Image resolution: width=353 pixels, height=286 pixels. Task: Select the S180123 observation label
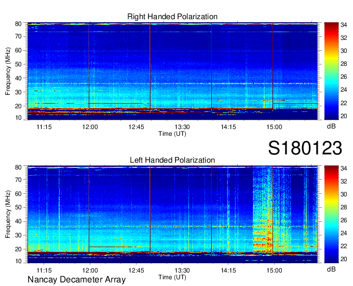(305, 148)
